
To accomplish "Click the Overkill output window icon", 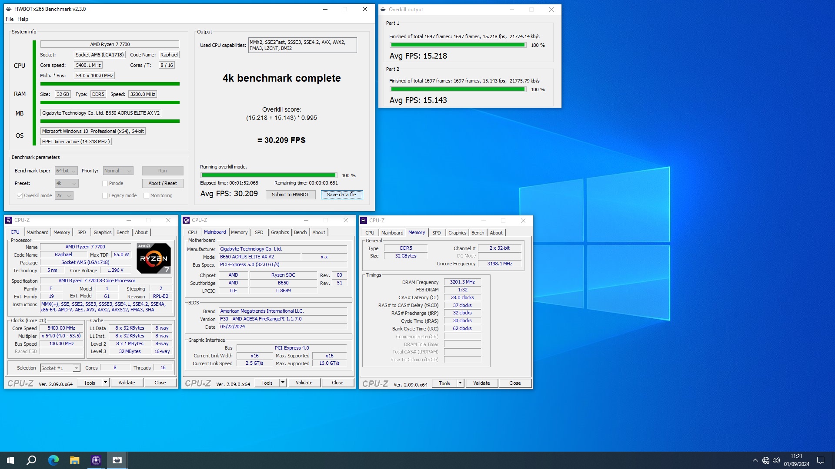I will pyautogui.click(x=383, y=10).
